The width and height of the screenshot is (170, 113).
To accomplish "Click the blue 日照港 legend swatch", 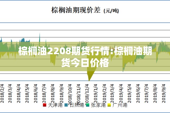I will pyautogui.click(x=66, y=105).
